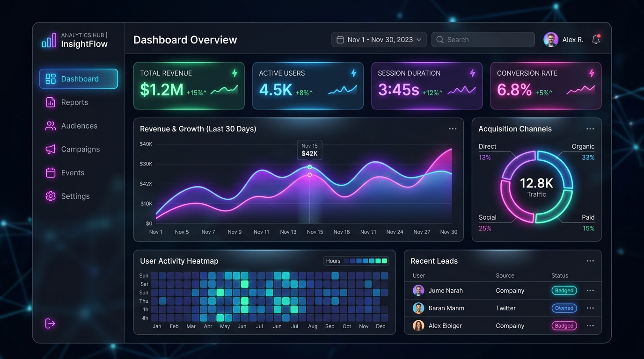Click the Total Revenue sparkline chart
The image size is (644, 359).
point(224,90)
